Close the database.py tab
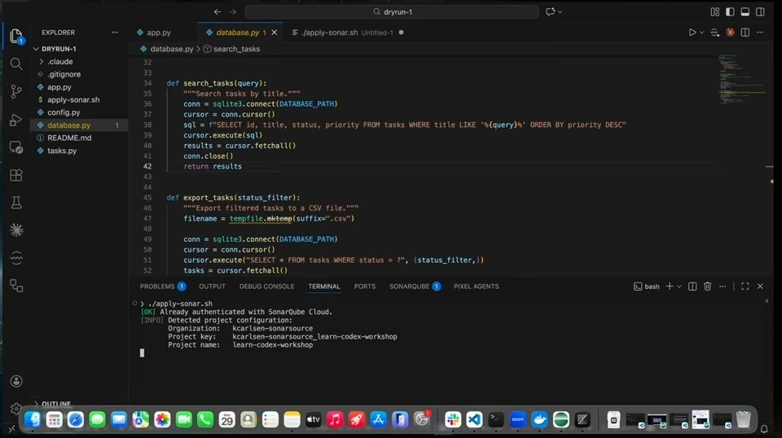 (274, 33)
